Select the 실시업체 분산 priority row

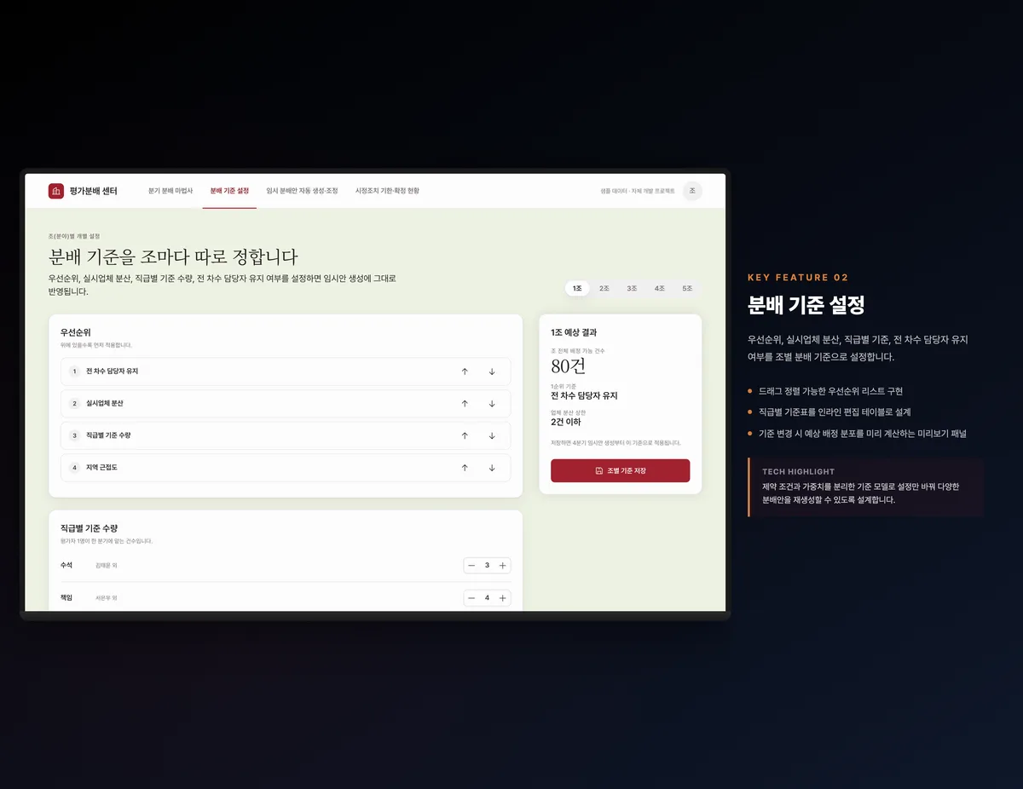pos(286,404)
